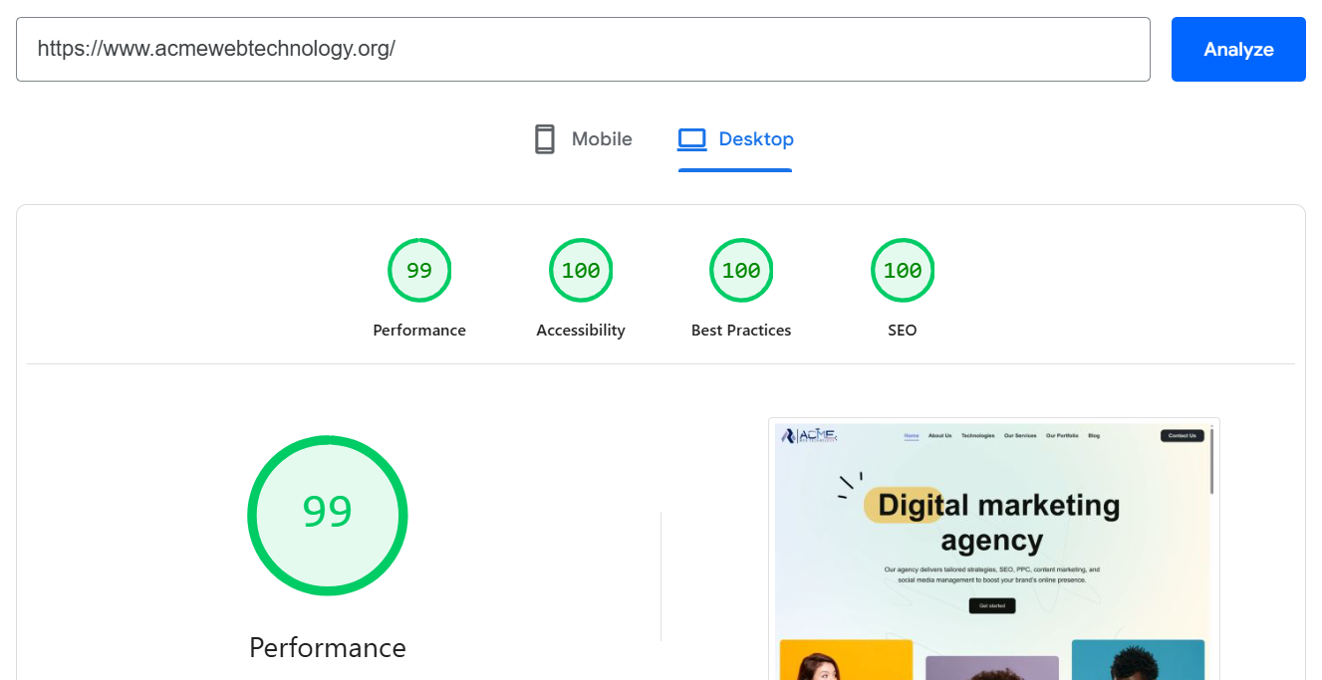Select the Performance score gauge showing 99
This screenshot has height=680, width=1322.
(x=419, y=270)
